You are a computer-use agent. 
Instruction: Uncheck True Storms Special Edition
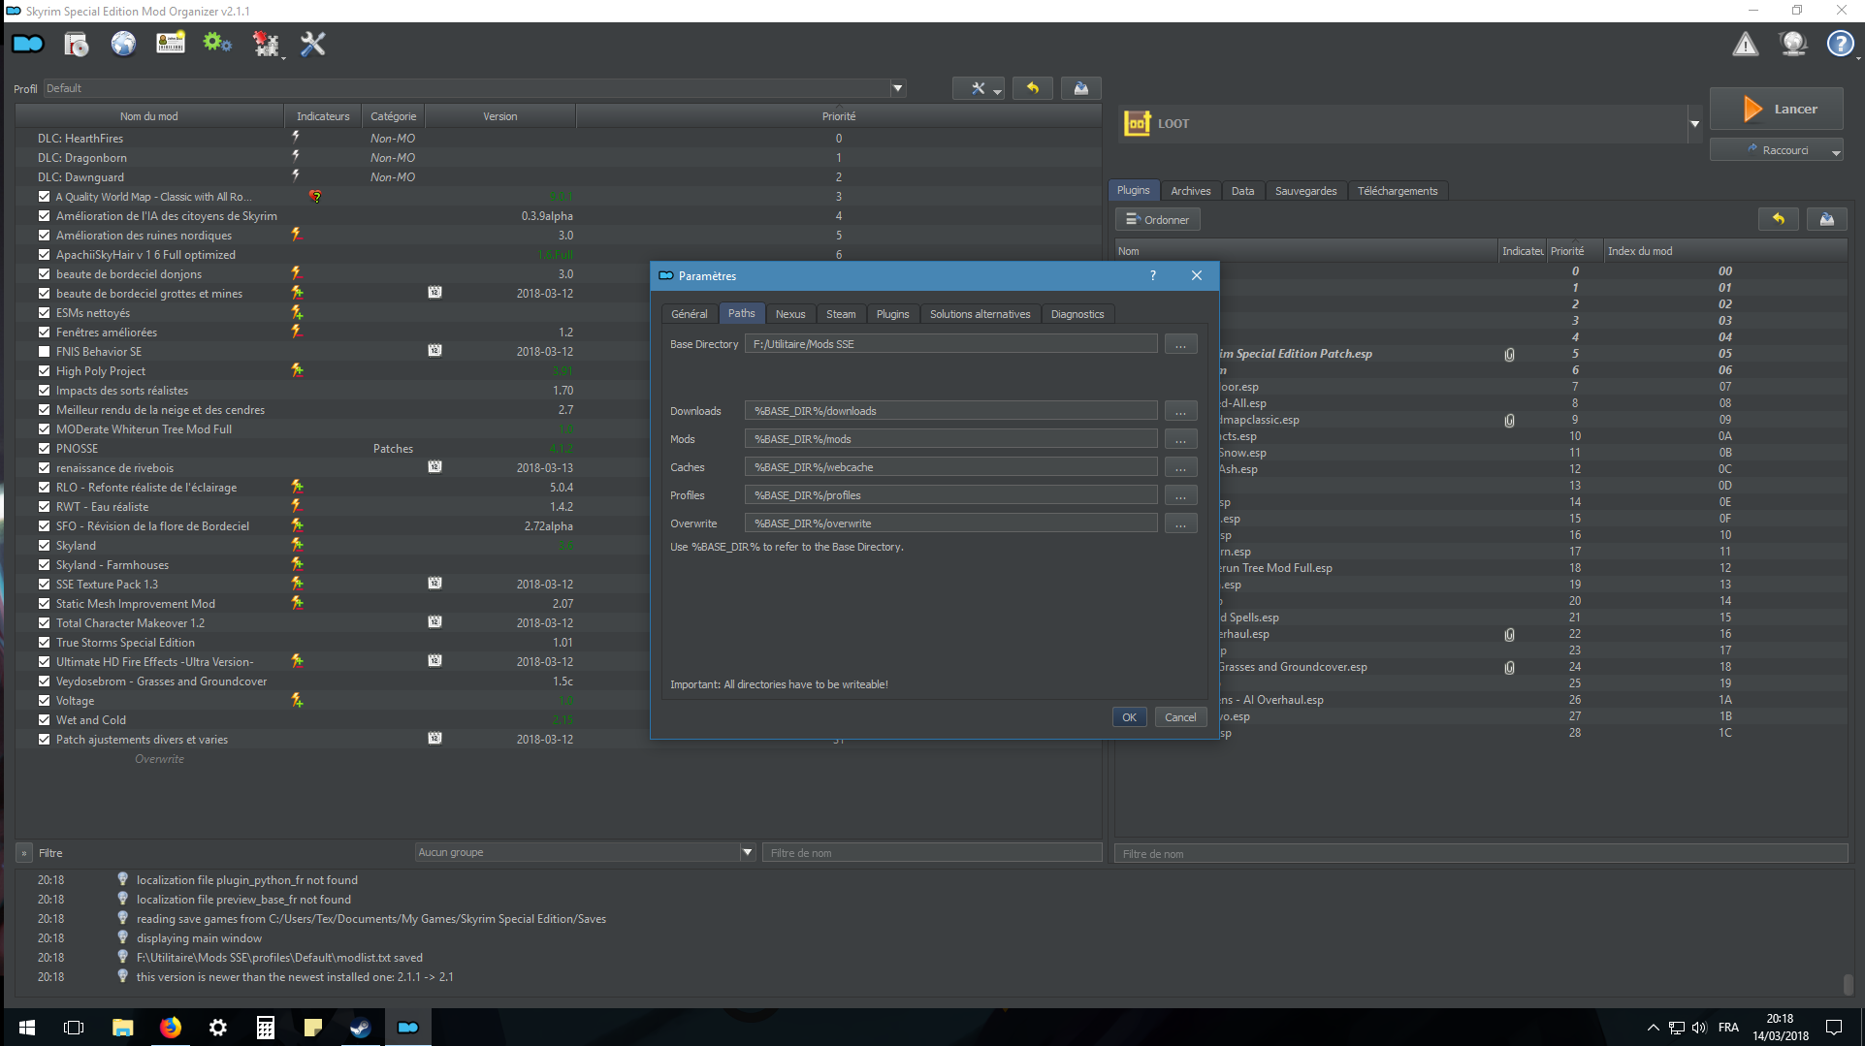click(45, 642)
